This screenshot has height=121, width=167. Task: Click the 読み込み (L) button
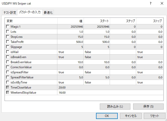[115, 106]
